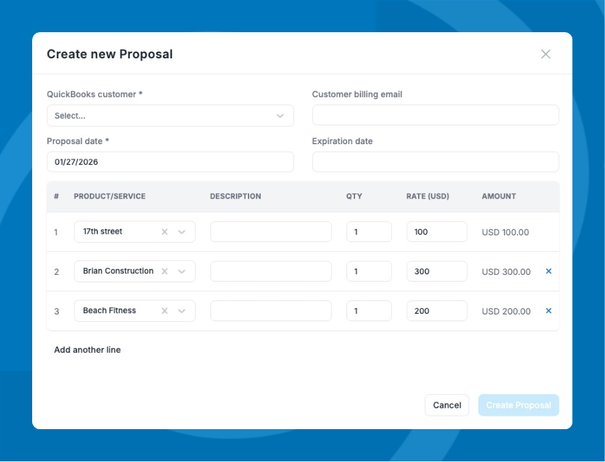The width and height of the screenshot is (605, 462).
Task: Open the QuickBooks customer dropdown
Action: pyautogui.click(x=170, y=115)
